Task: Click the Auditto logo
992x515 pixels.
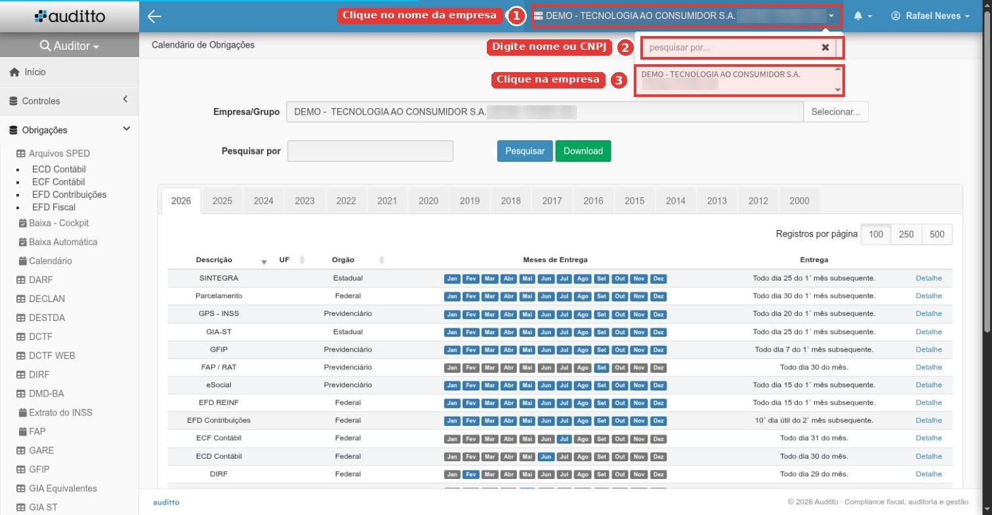Action: 70,16
